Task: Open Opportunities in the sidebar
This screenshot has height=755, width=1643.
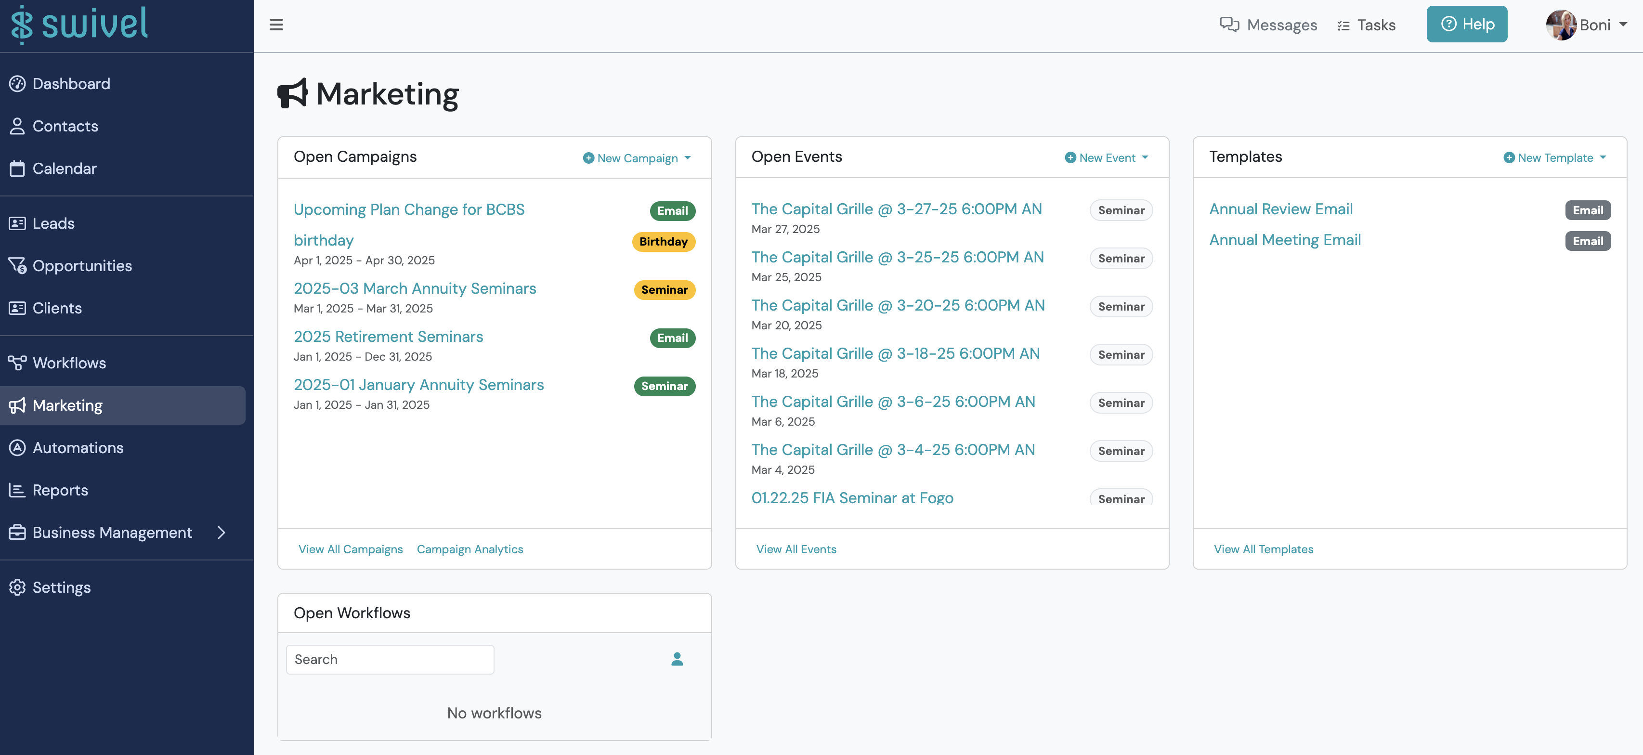Action: [70, 266]
